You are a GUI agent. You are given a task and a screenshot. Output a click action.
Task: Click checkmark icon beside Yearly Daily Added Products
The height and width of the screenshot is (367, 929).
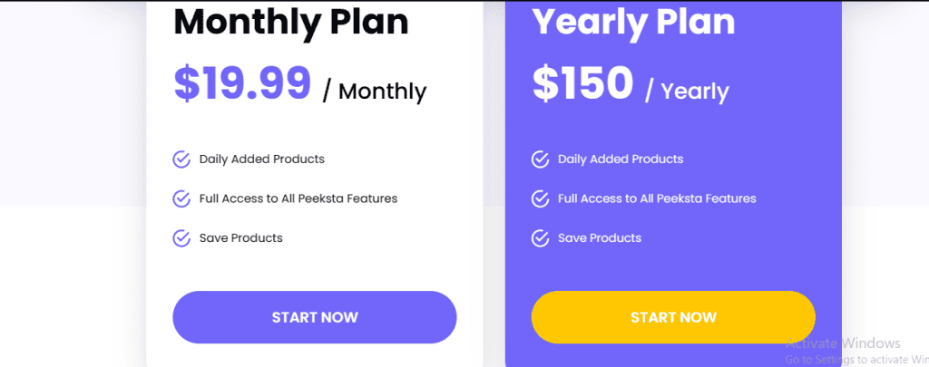(540, 159)
